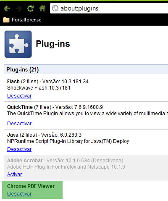The width and height of the screenshot is (168, 201).
Task: Click the forward navigation arrow
Action: 18,8
